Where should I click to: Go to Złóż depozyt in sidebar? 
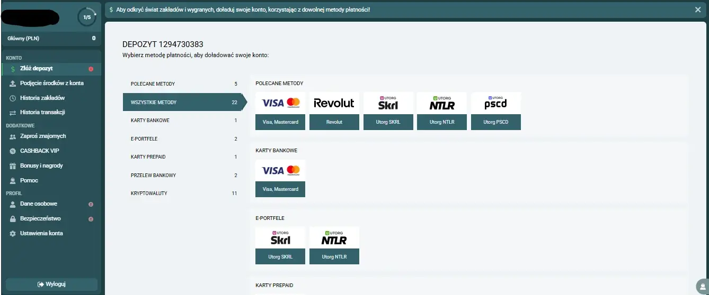(51, 69)
